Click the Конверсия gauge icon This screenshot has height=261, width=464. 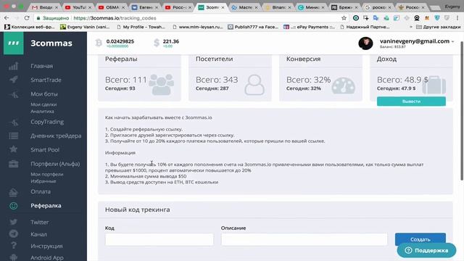coord(343,86)
